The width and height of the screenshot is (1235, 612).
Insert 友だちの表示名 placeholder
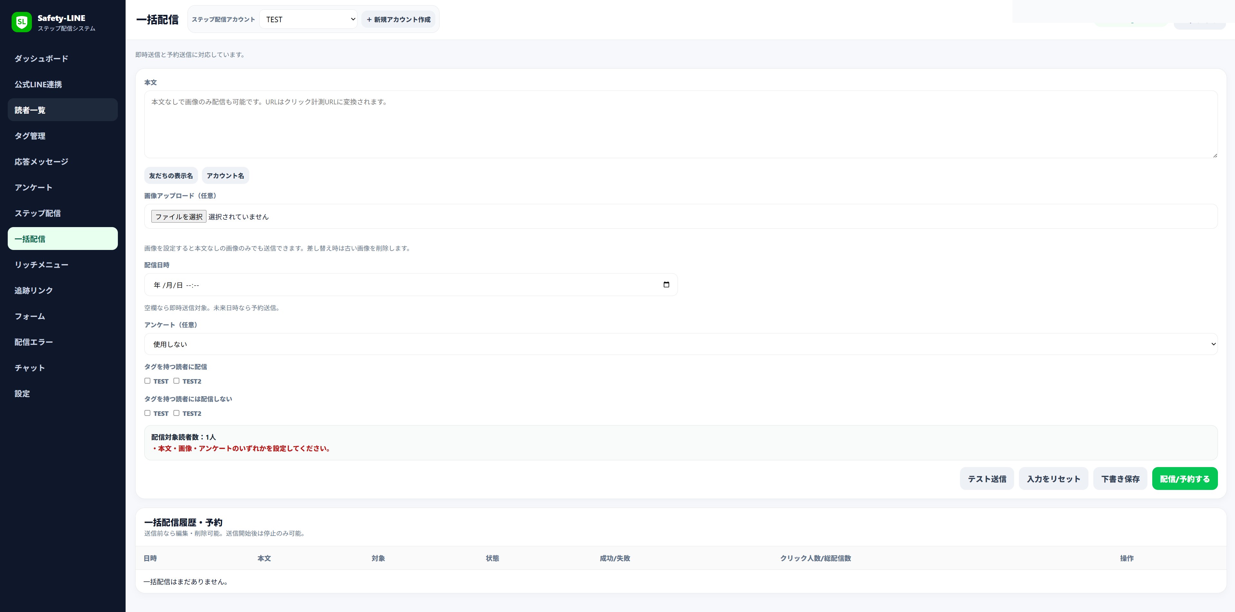click(171, 176)
